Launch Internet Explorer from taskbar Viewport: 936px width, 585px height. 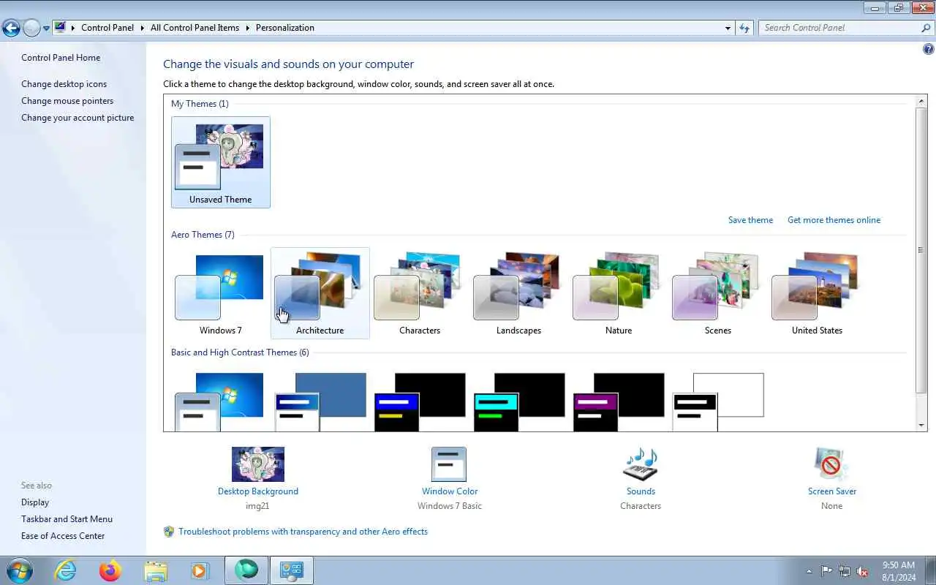point(66,570)
